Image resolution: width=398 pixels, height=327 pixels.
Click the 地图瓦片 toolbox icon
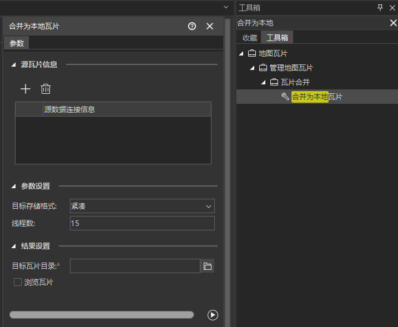click(x=252, y=53)
